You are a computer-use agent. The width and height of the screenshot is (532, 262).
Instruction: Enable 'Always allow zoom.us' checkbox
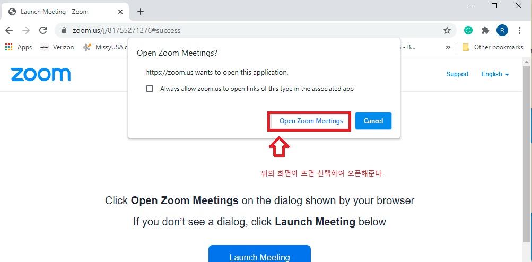pyautogui.click(x=150, y=89)
